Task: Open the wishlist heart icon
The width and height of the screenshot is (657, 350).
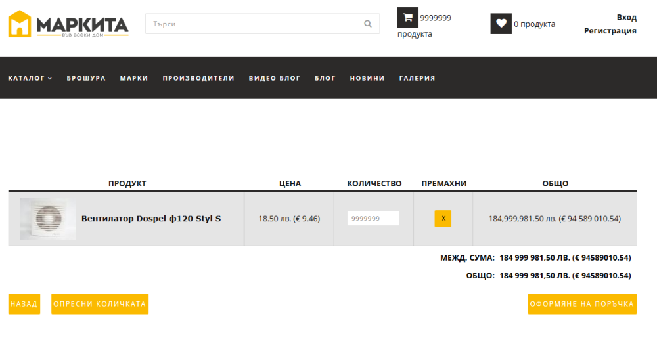Action: (501, 24)
